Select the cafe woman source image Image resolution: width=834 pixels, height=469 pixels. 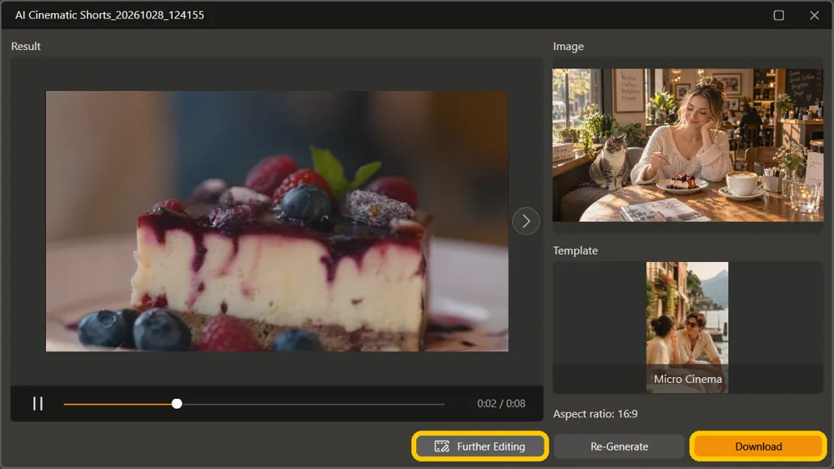click(688, 145)
